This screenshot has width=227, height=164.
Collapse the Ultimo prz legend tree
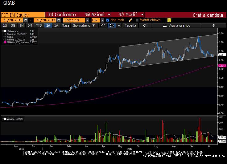(x=4, y=31)
